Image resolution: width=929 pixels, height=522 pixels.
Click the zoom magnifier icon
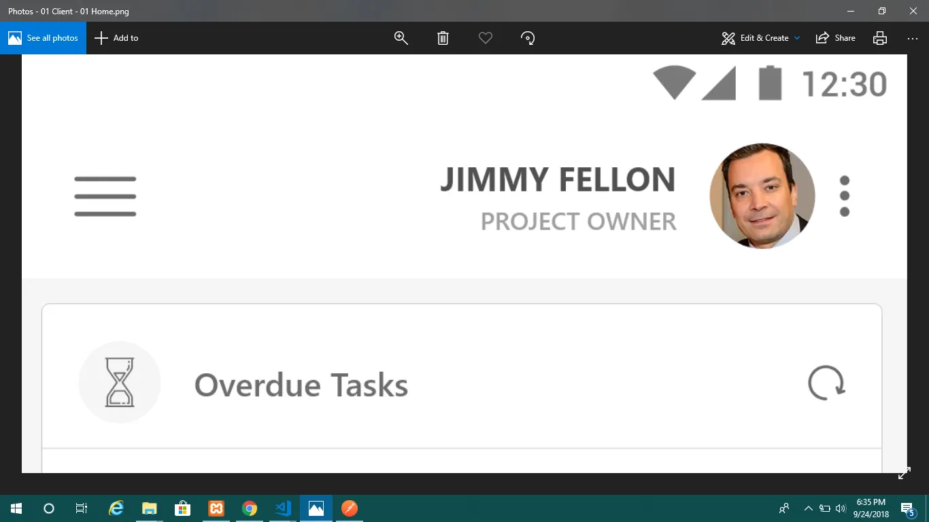click(401, 38)
